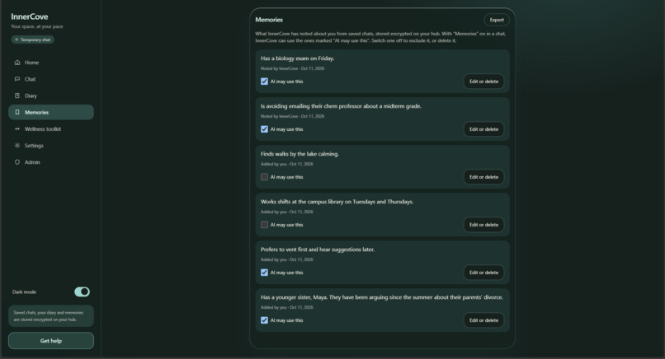Edit or delete the biology exam memory
665x359 pixels.
[x=483, y=82]
